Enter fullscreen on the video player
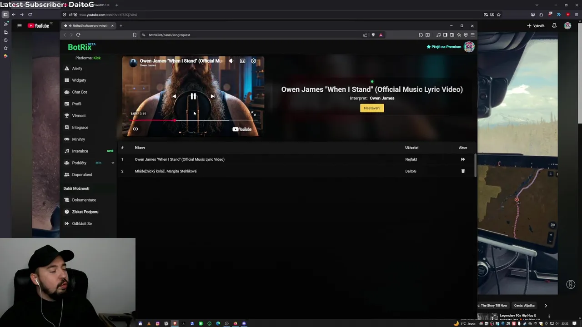The height and width of the screenshot is (327, 582). pyautogui.click(x=253, y=114)
